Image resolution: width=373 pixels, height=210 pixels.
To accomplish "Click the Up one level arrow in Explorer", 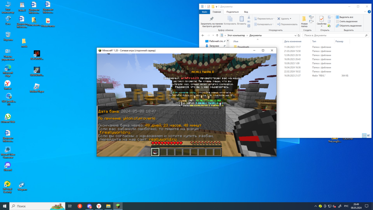I will coord(217,35).
